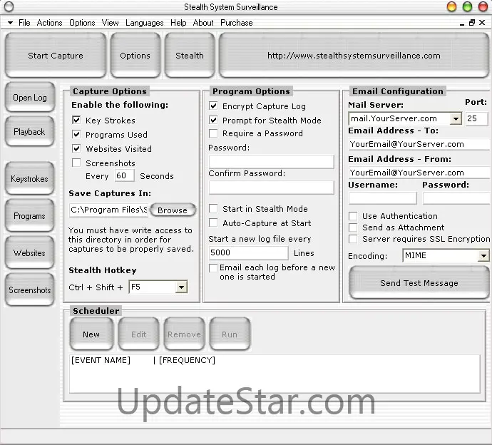Disable Encrypt Capture Log checkbox

click(x=213, y=106)
